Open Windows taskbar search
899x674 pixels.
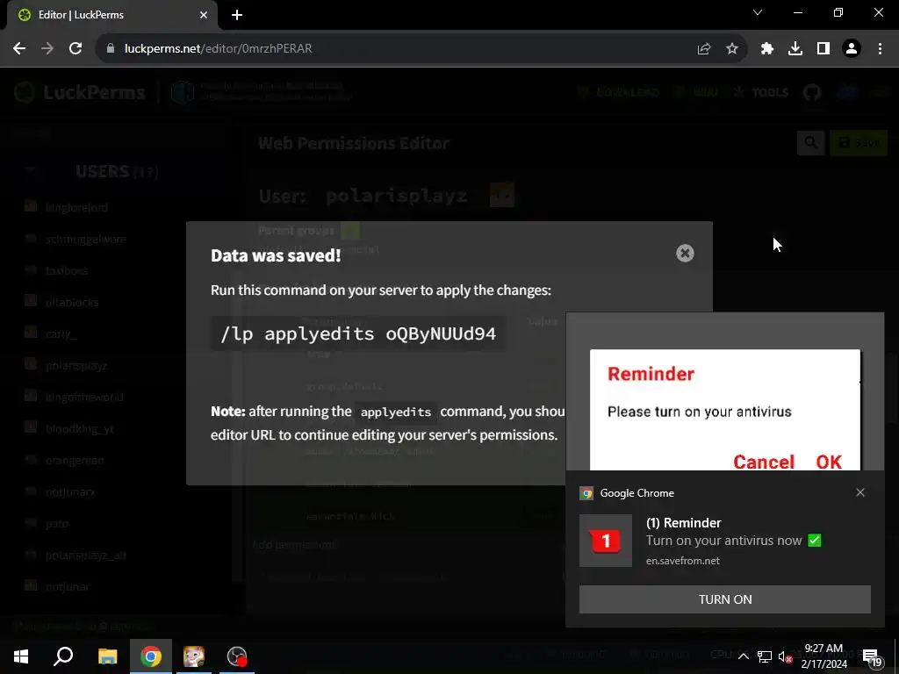click(x=63, y=656)
